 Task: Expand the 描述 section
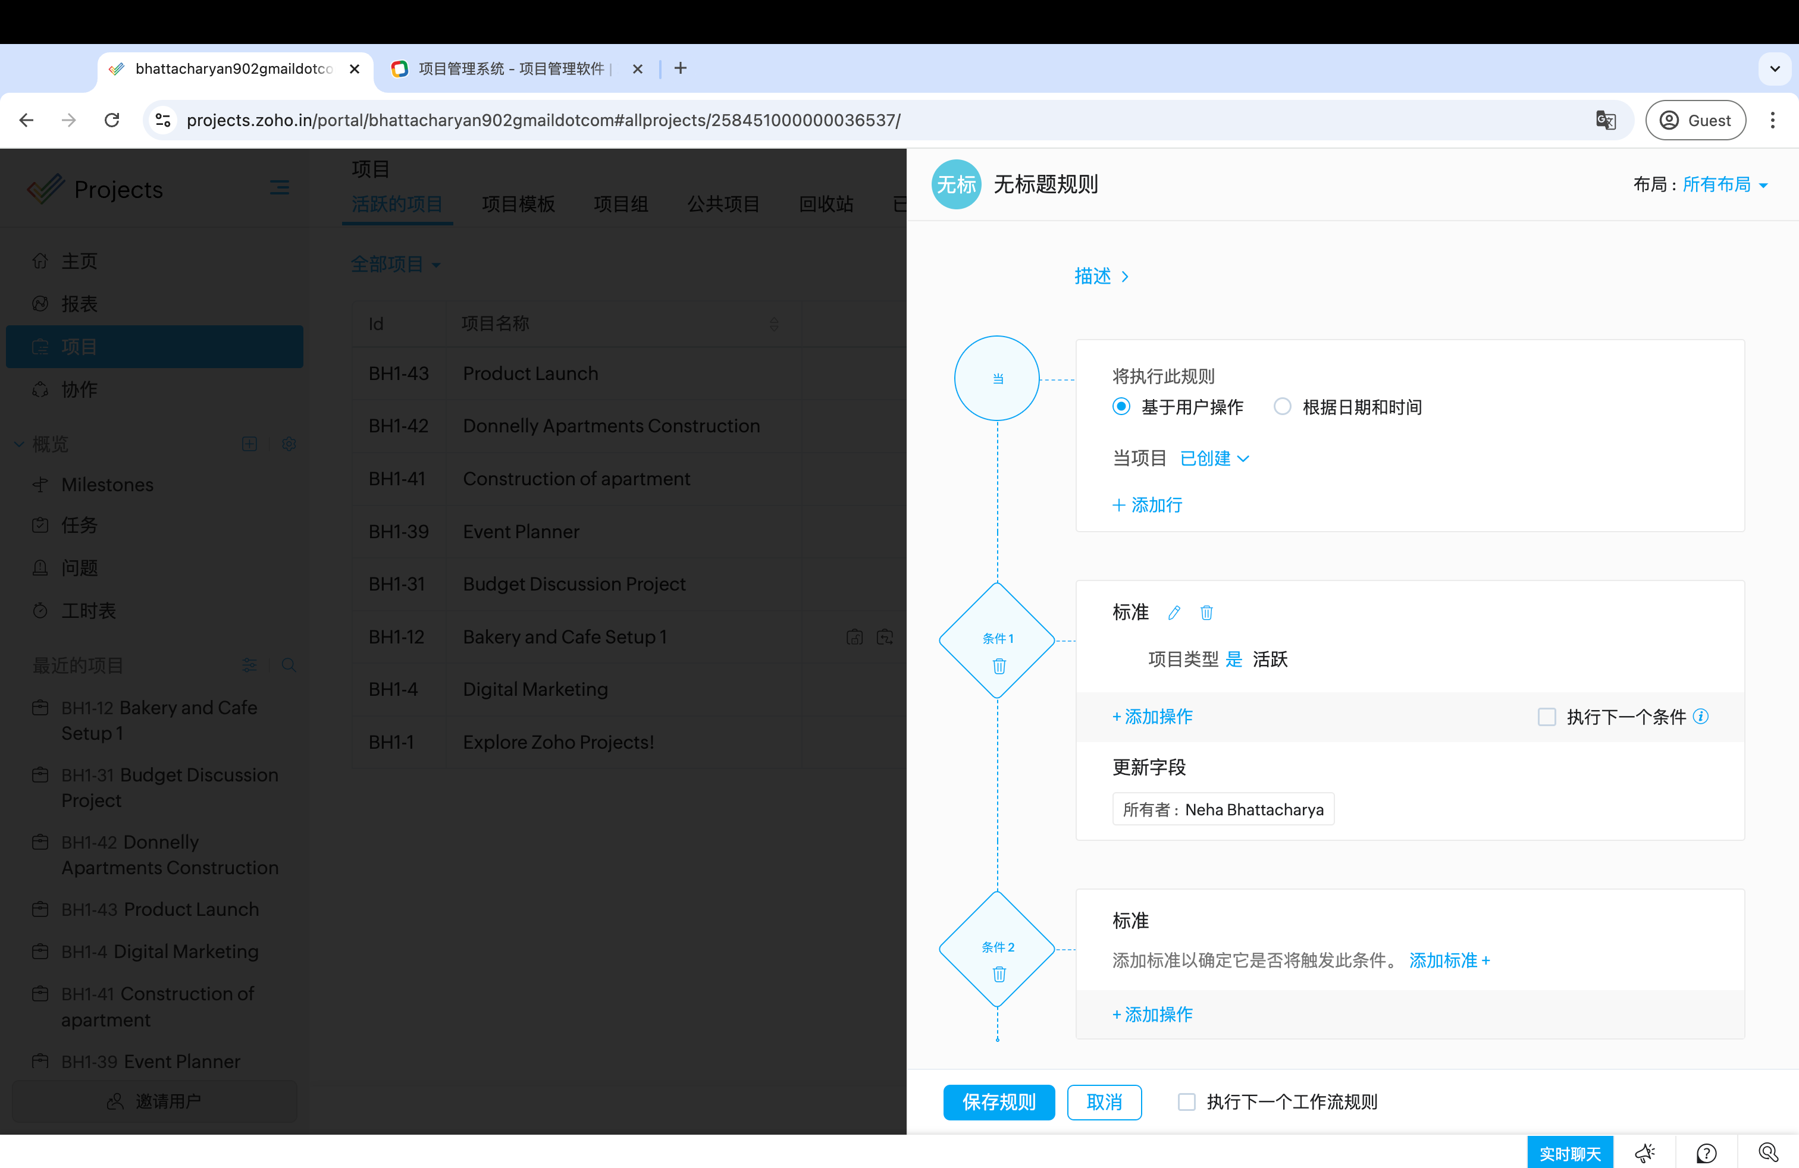tap(1101, 277)
